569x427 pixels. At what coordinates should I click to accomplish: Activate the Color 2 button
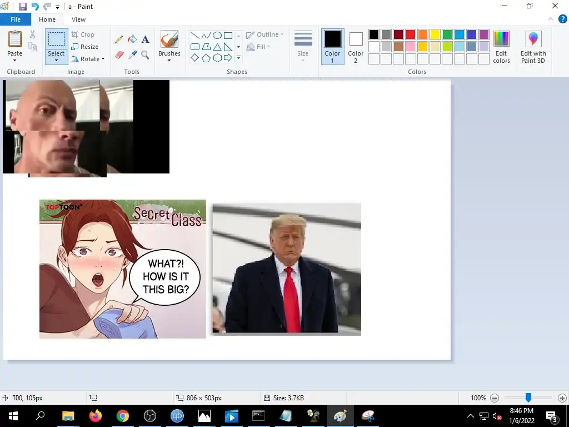(x=356, y=47)
